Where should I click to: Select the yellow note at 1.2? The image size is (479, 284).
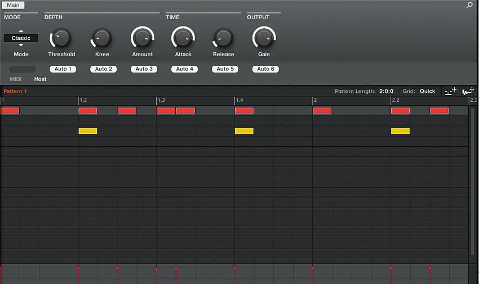tap(88, 131)
